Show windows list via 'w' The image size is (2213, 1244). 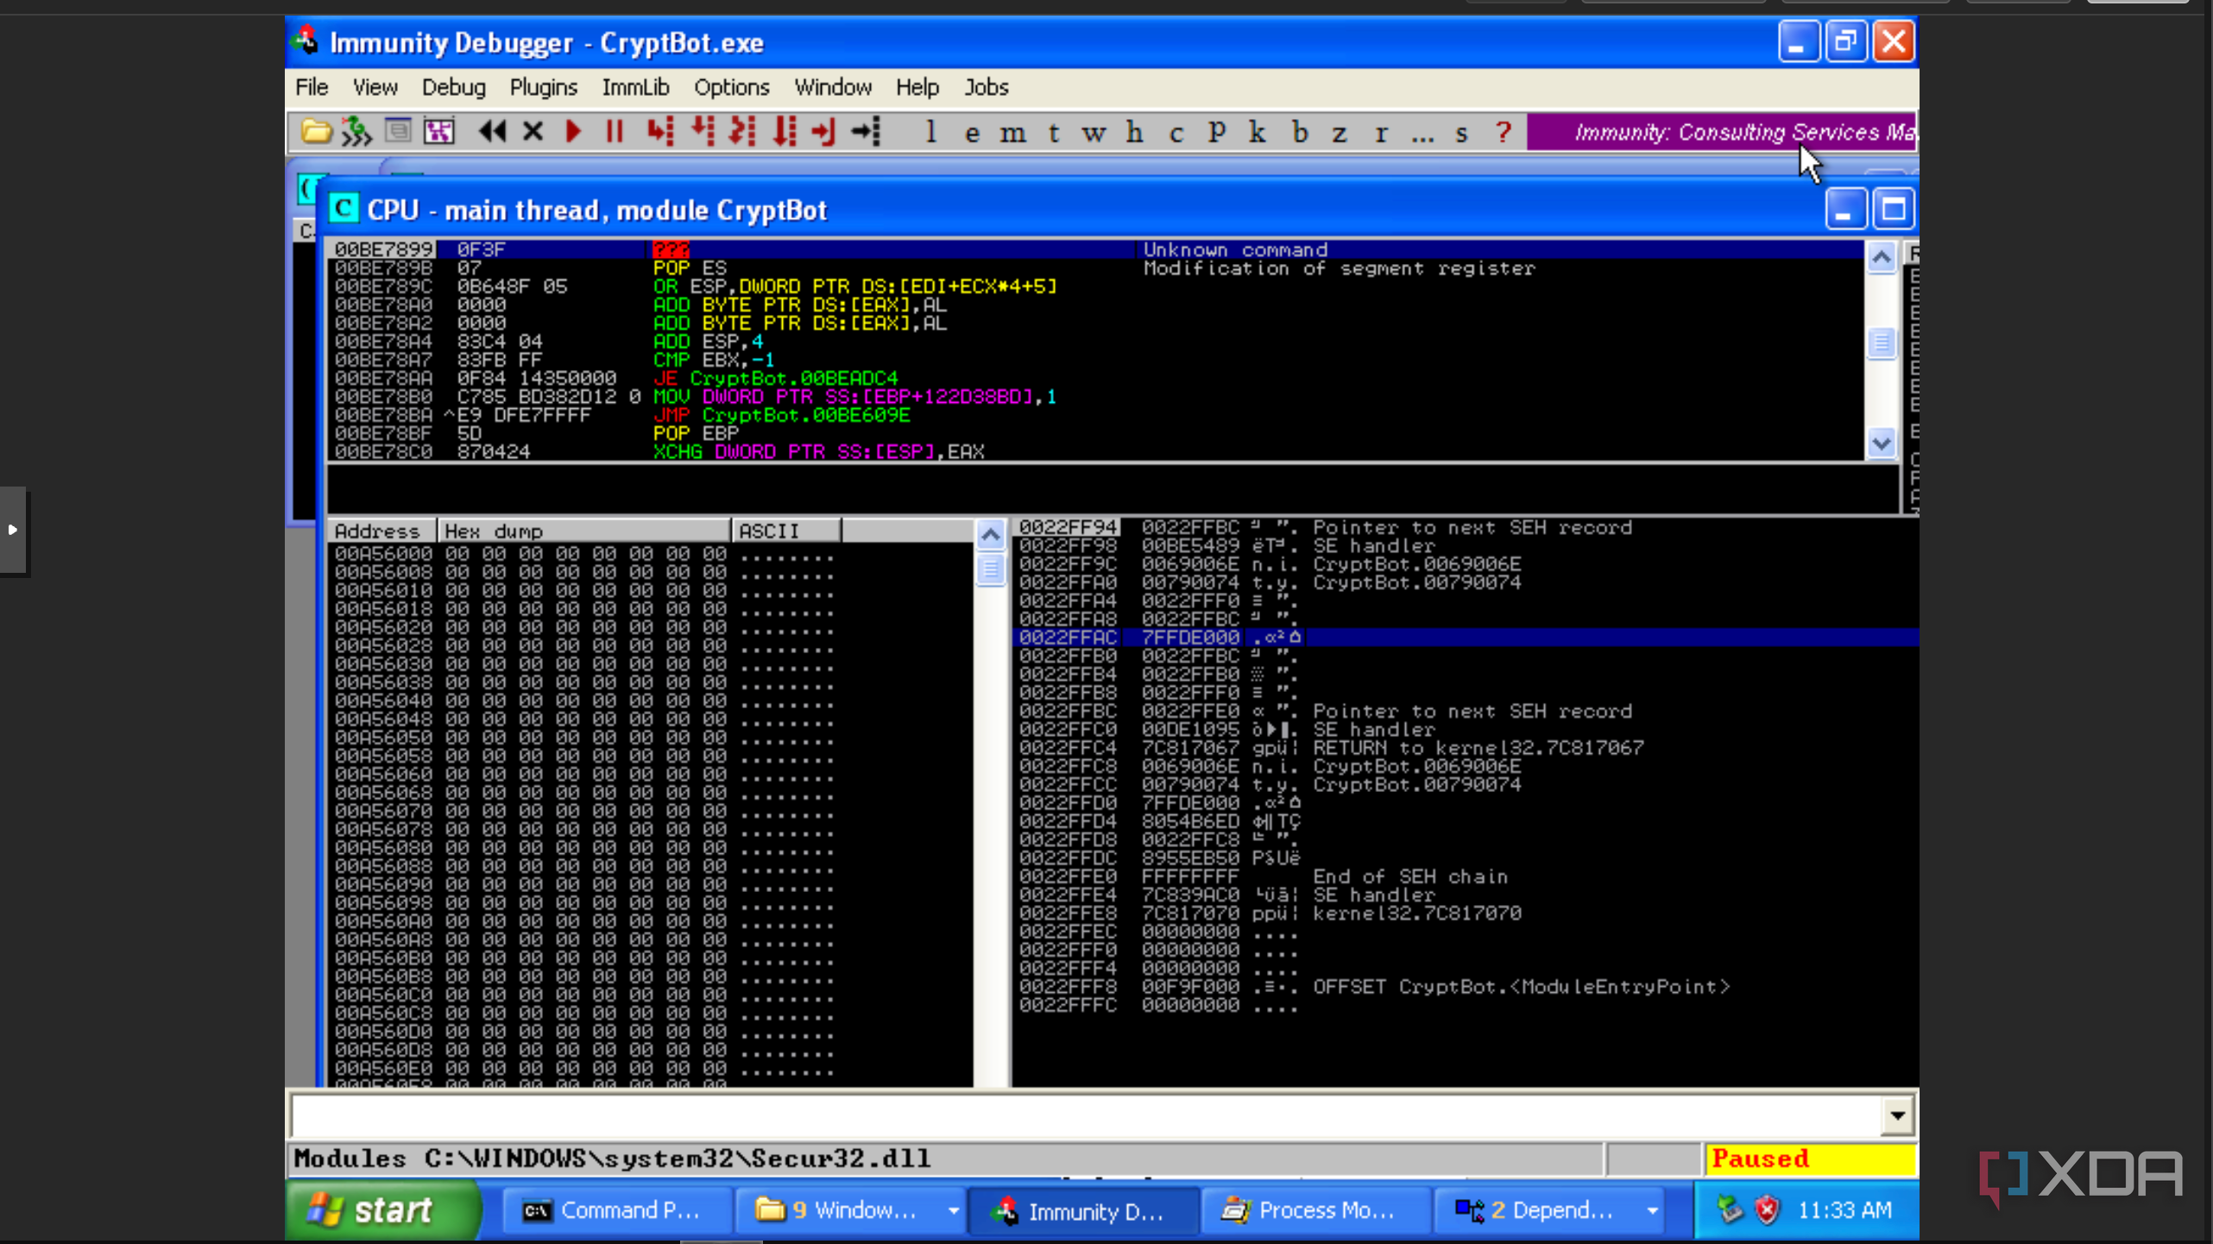[x=1094, y=134]
